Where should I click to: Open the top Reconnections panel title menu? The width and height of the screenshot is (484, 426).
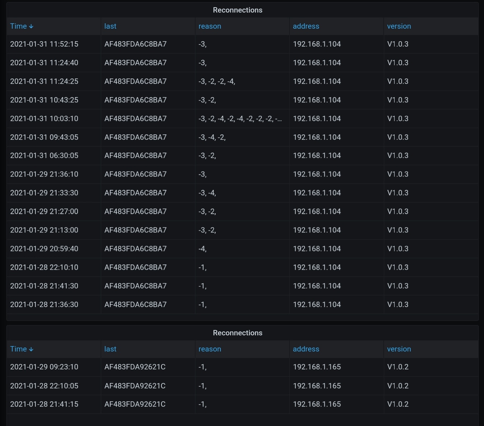(x=238, y=10)
